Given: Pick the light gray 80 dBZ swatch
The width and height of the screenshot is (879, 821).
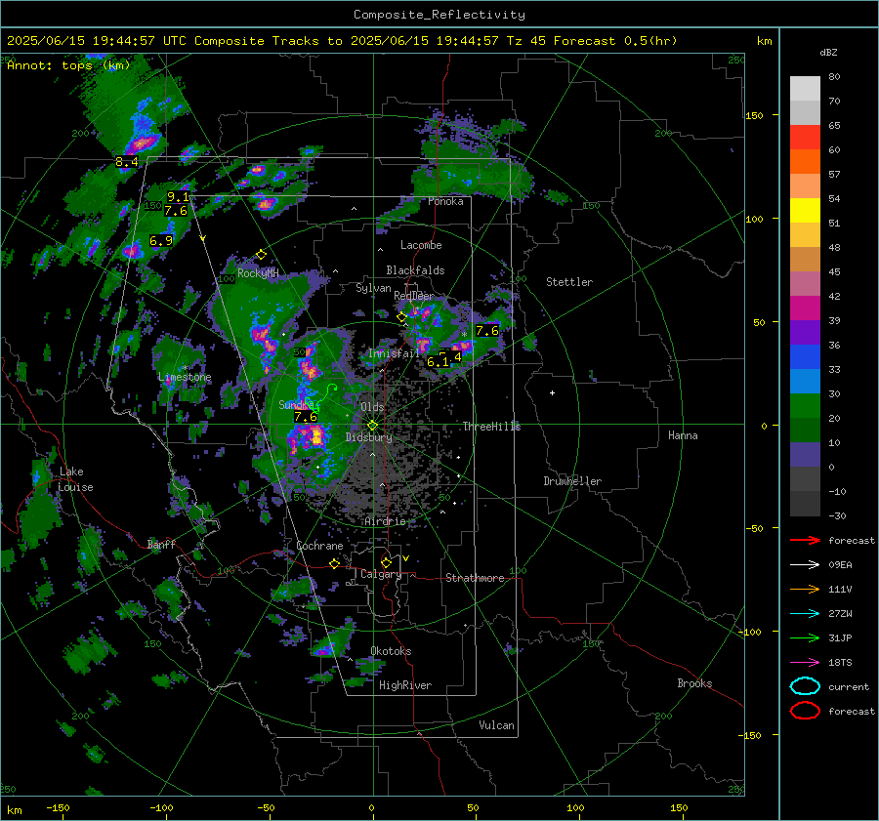Looking at the screenshot, I should (x=805, y=88).
